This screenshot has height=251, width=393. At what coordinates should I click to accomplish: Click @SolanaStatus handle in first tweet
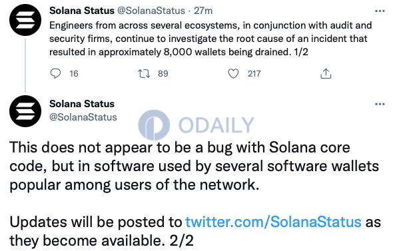(x=151, y=11)
